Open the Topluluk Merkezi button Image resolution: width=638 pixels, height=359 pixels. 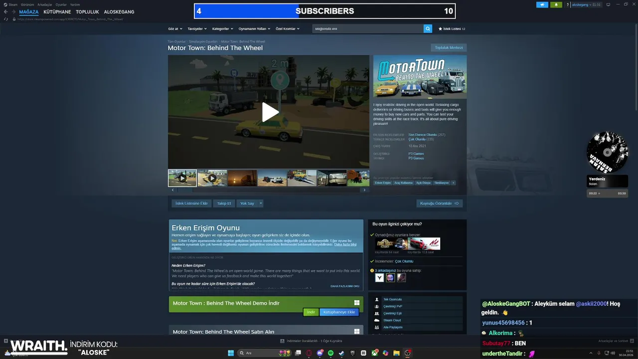[449, 48]
